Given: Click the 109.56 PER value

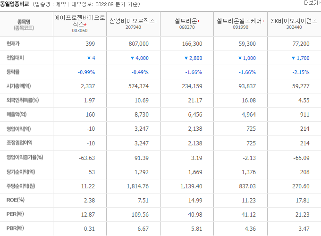Looking at the screenshot, I should coord(140,214).
